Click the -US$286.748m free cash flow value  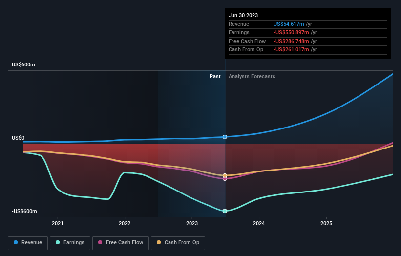click(x=291, y=41)
